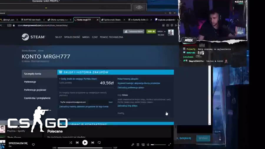Close the Społeczność Steam tab
Image resolution: width=265 pixels, height=149 pixels.
pos(124,20)
